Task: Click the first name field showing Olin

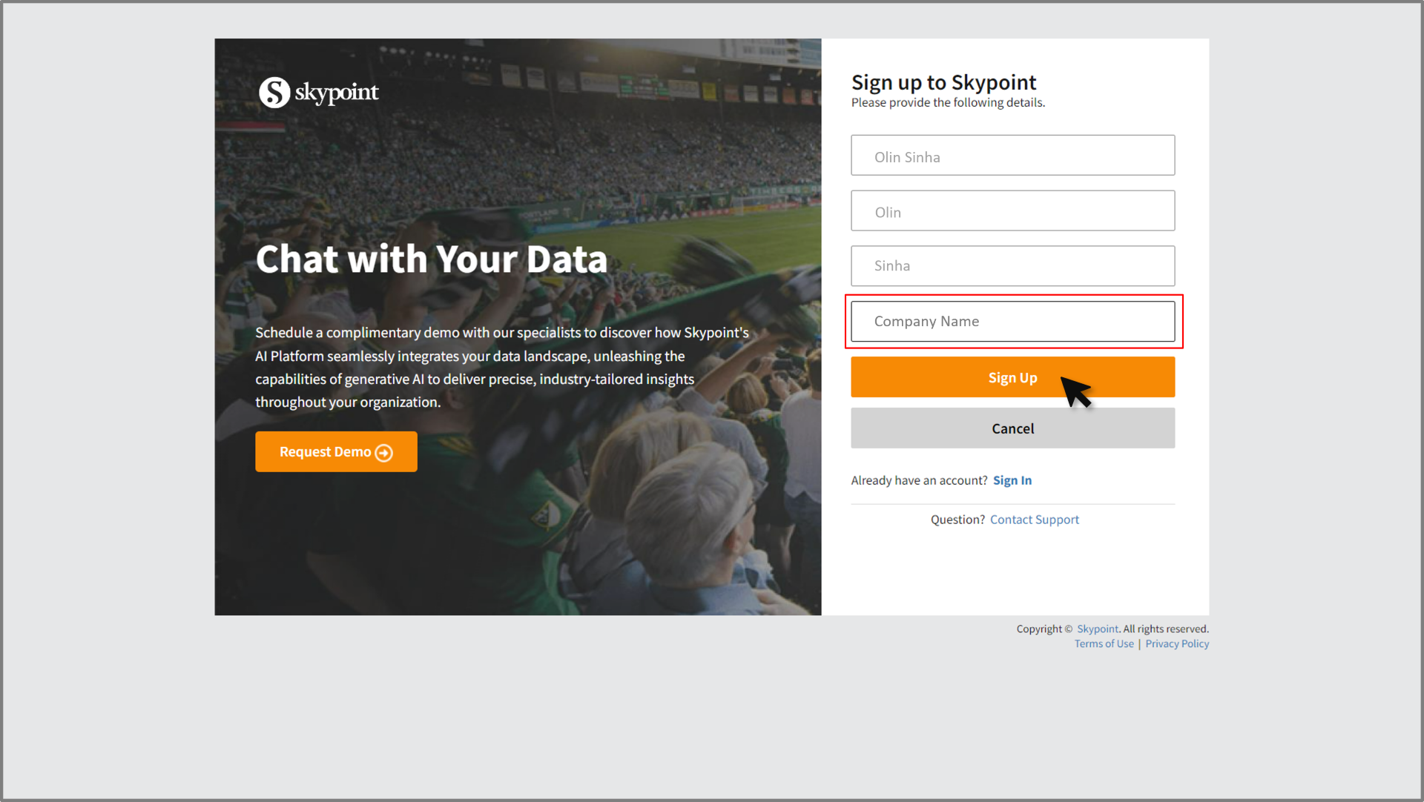Action: (1012, 211)
